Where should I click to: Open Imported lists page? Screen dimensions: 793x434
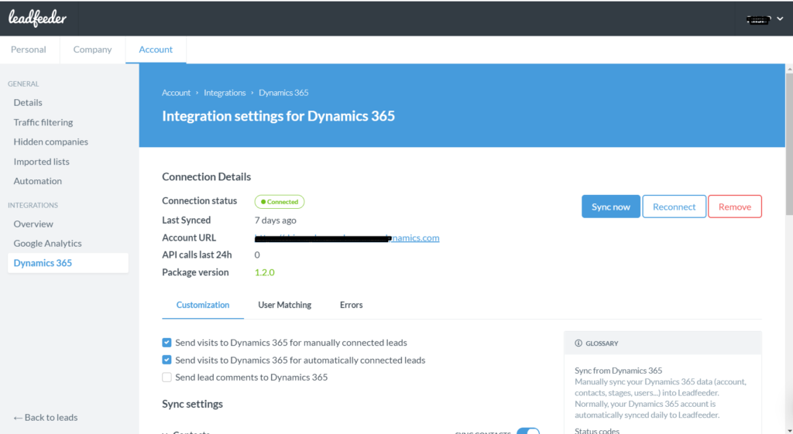42,162
